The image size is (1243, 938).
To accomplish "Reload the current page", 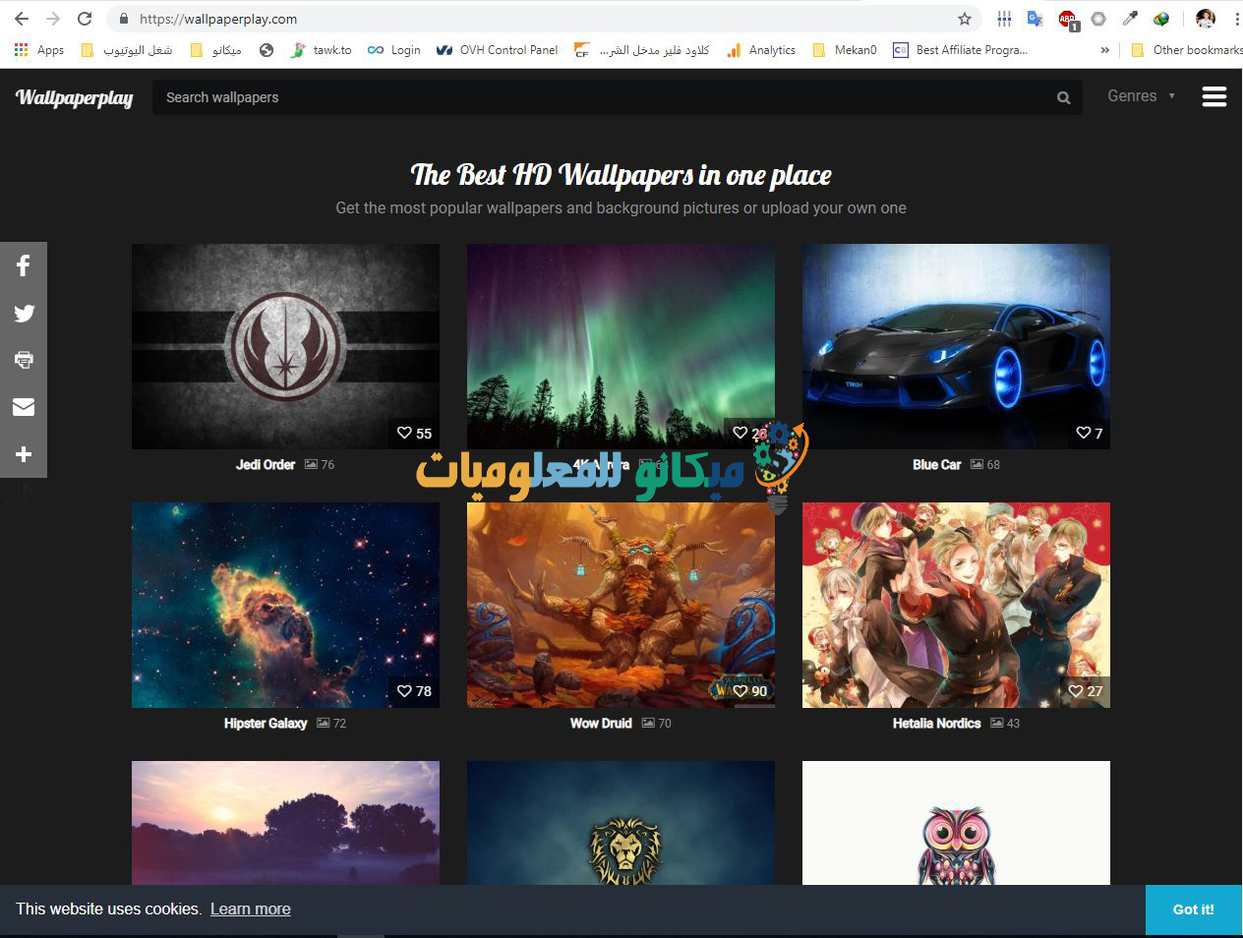I will click(85, 19).
